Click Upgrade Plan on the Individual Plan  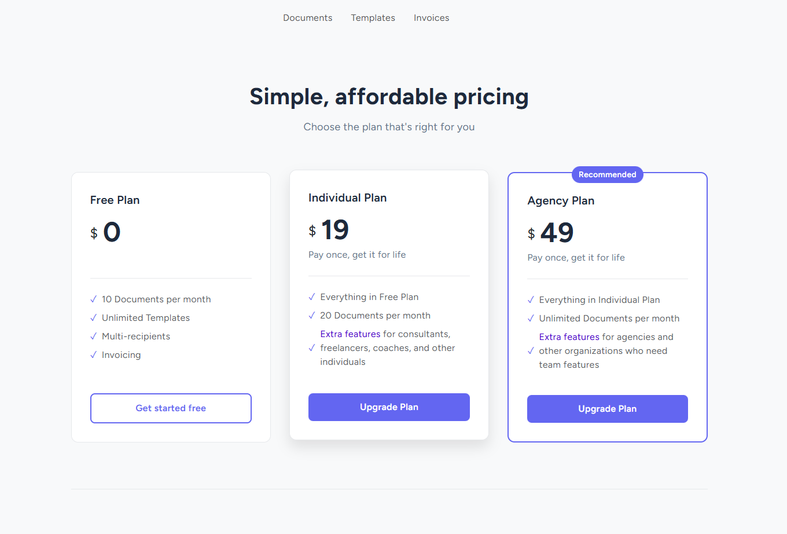pos(389,407)
